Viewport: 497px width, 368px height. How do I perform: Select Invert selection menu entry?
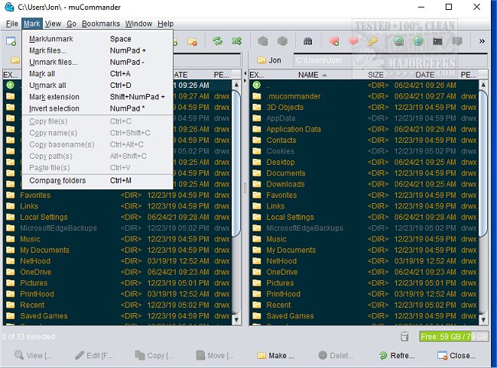pyautogui.click(x=54, y=108)
